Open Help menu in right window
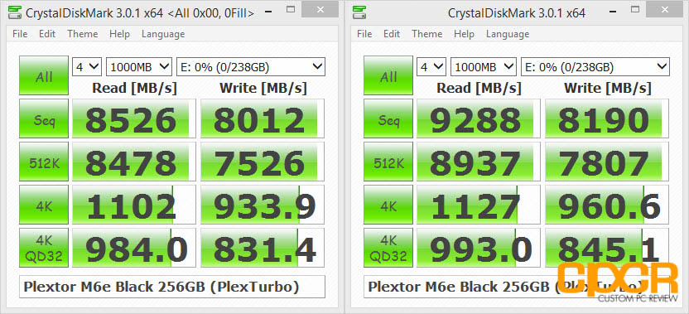The image size is (689, 314). 464,34
